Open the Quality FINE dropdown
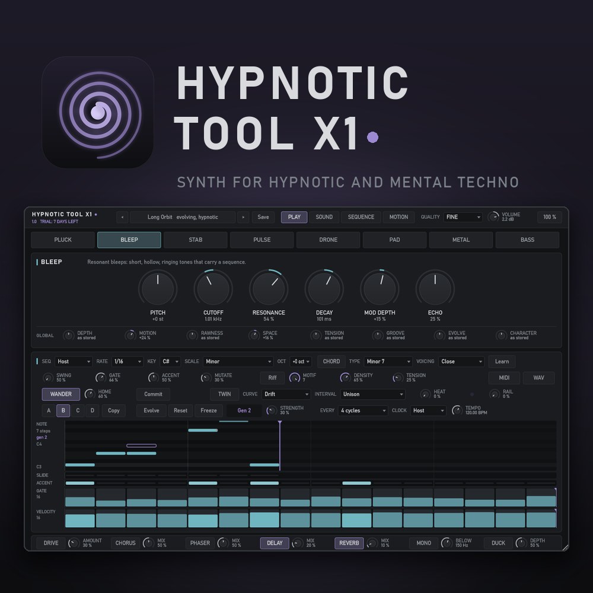 click(463, 217)
